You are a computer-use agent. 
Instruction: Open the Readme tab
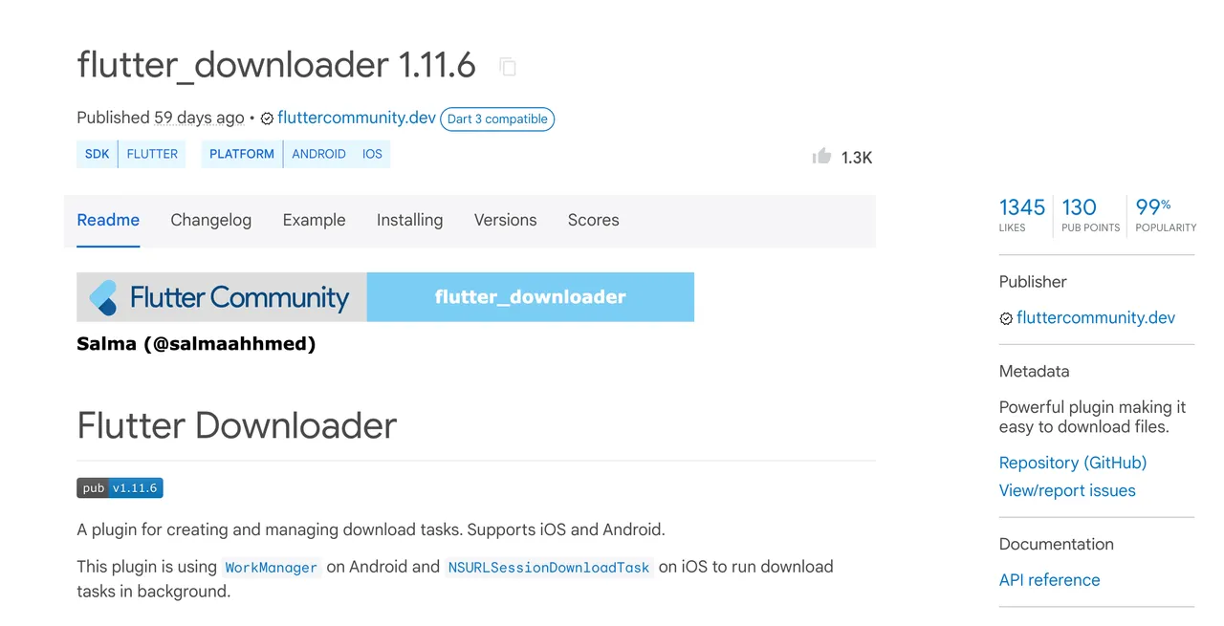click(x=108, y=220)
